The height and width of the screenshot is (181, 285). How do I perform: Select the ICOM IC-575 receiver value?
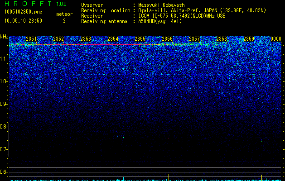(x=182, y=16)
